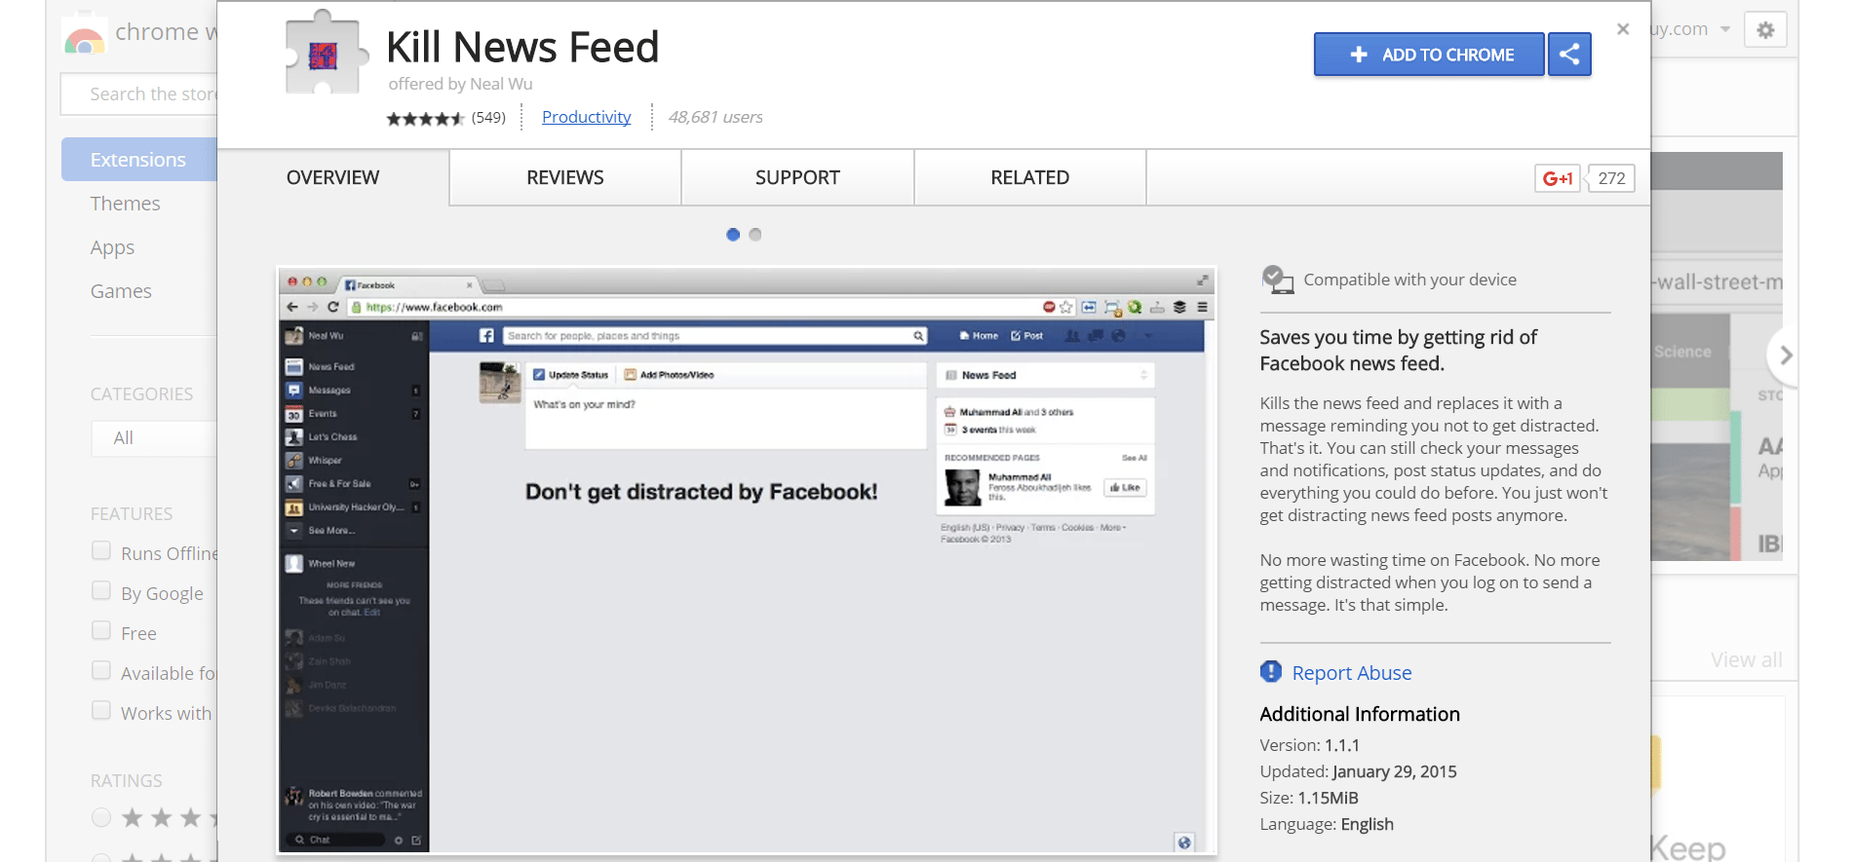
Task: Open the store settings gear menu
Action: (x=1765, y=30)
